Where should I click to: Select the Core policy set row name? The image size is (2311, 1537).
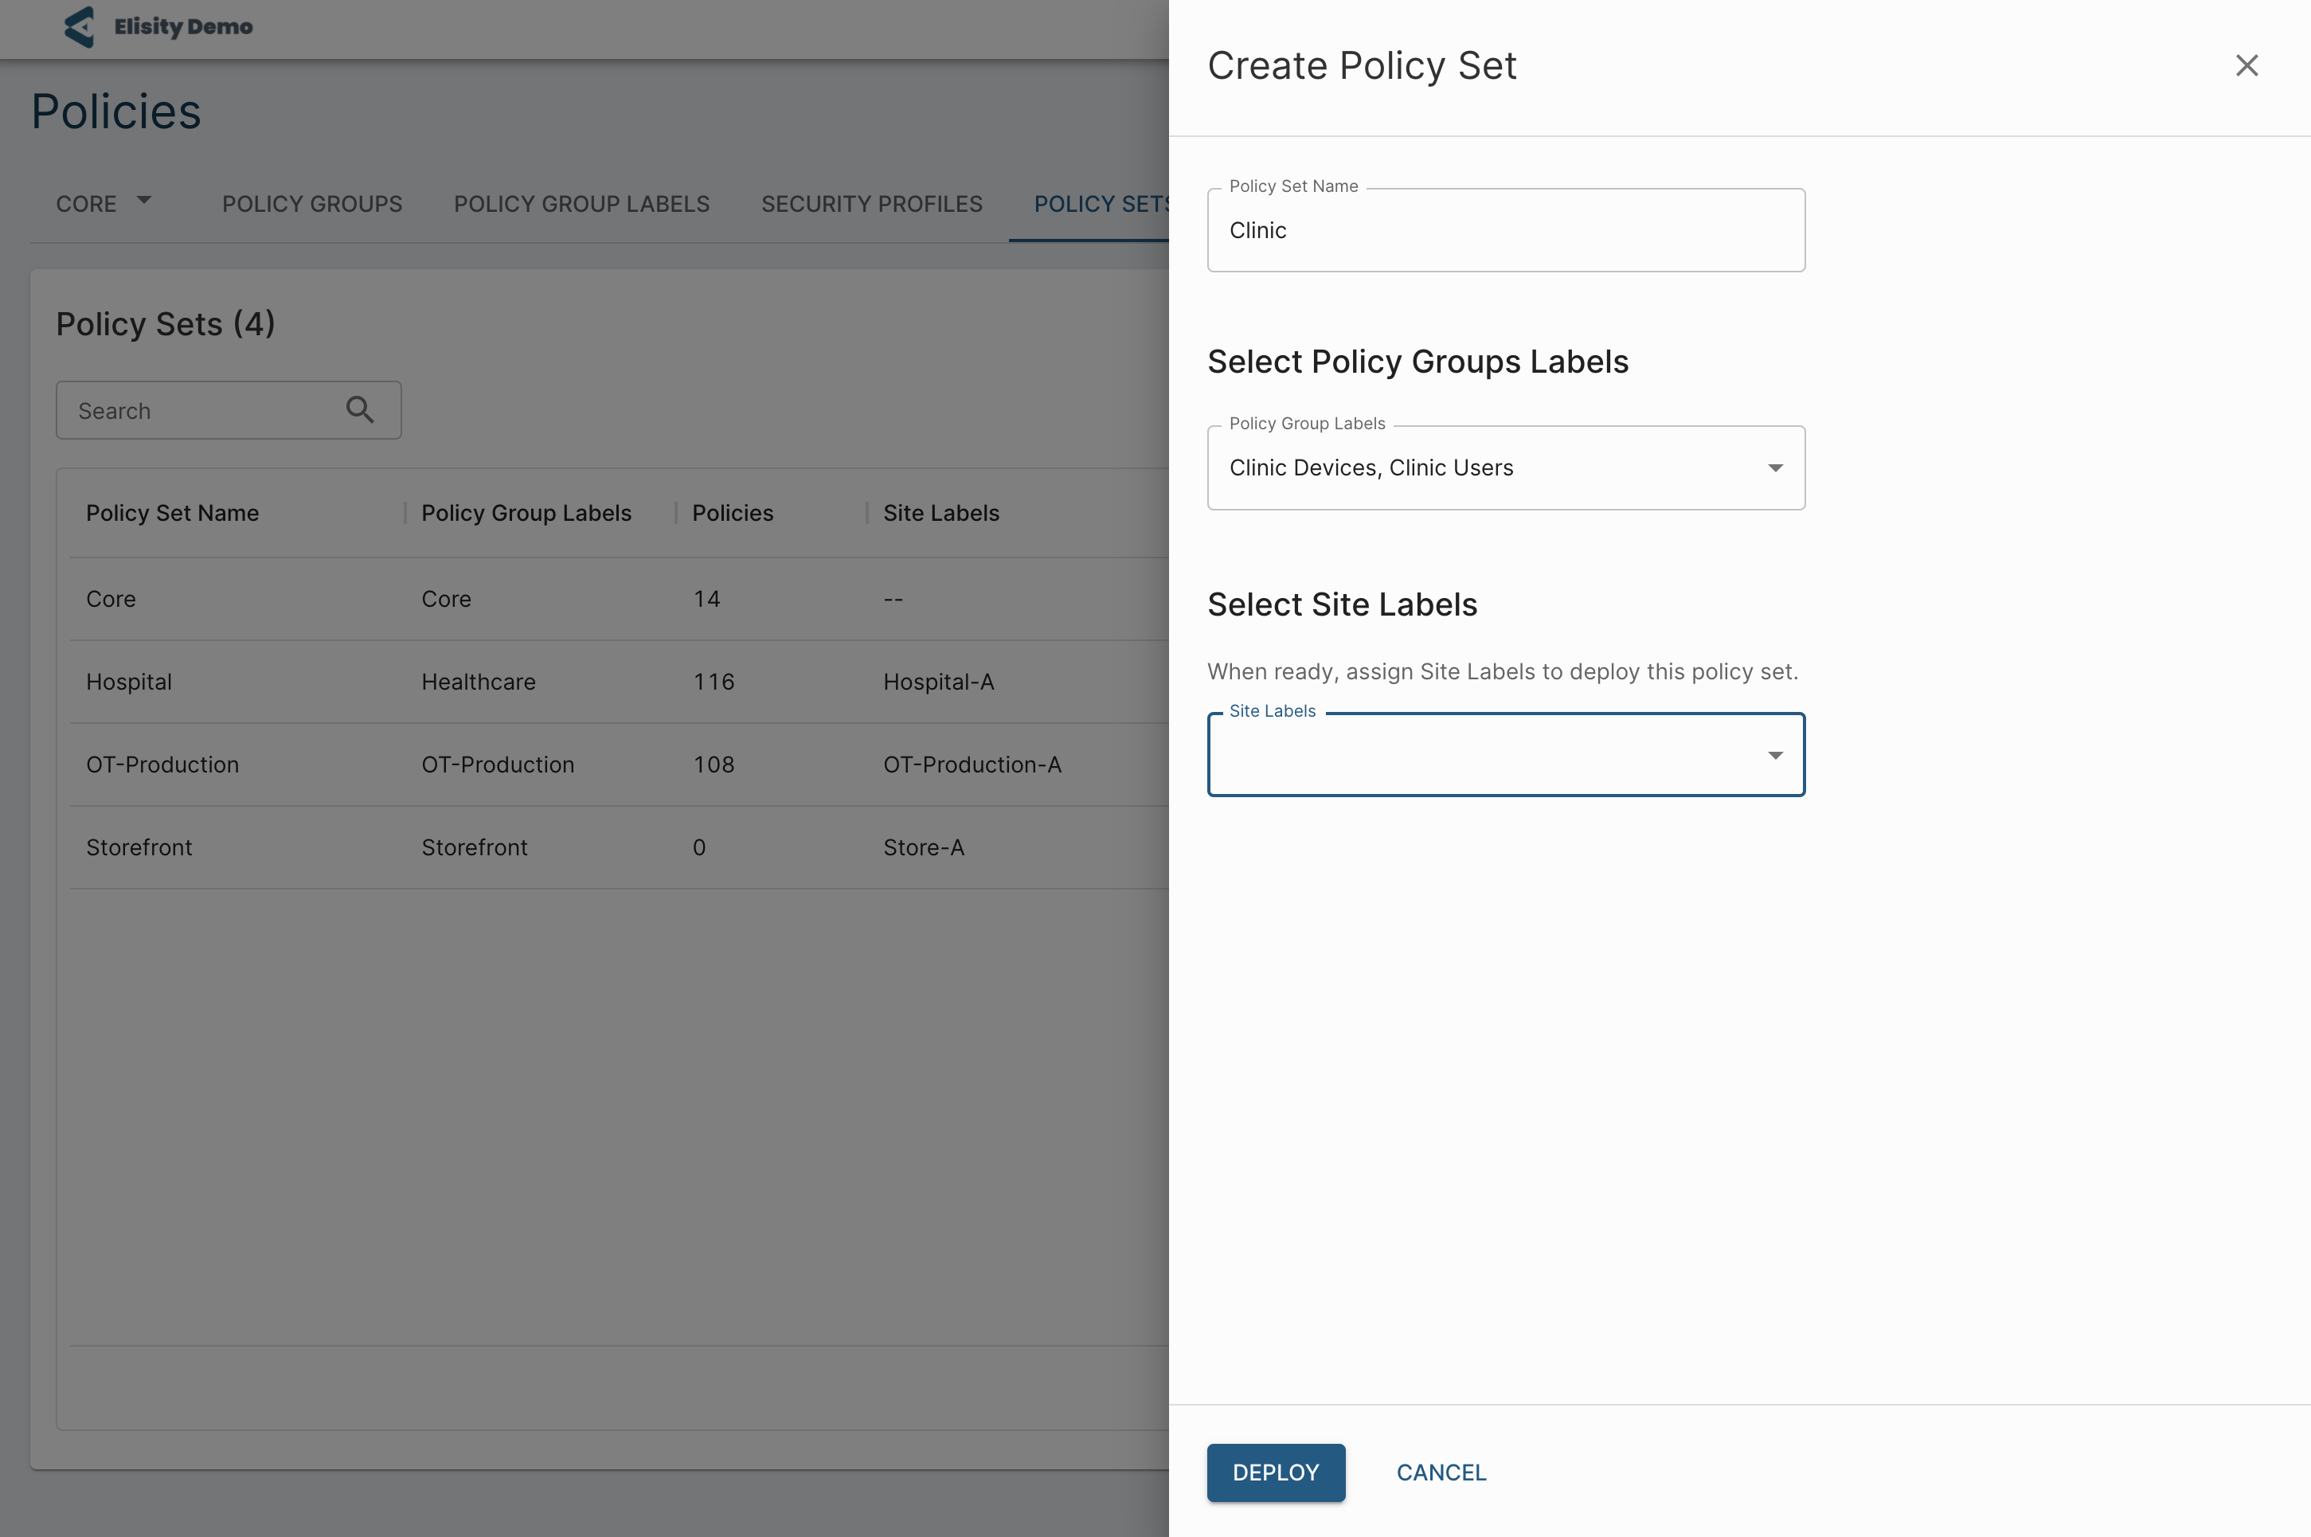pyautogui.click(x=111, y=599)
